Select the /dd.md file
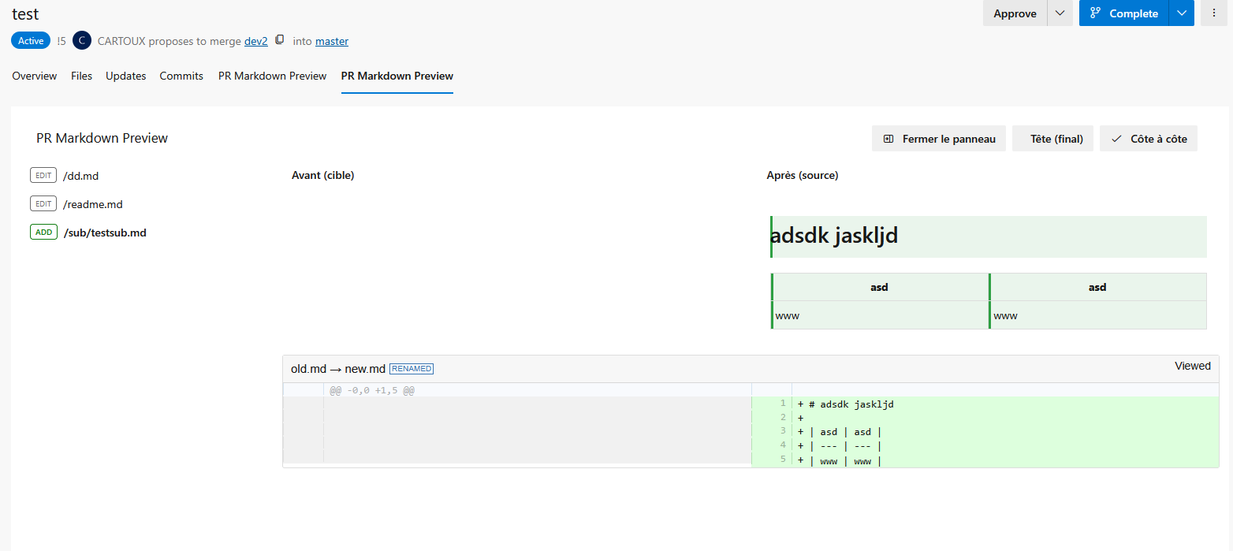Viewport: 1233px width, 551px height. point(80,176)
